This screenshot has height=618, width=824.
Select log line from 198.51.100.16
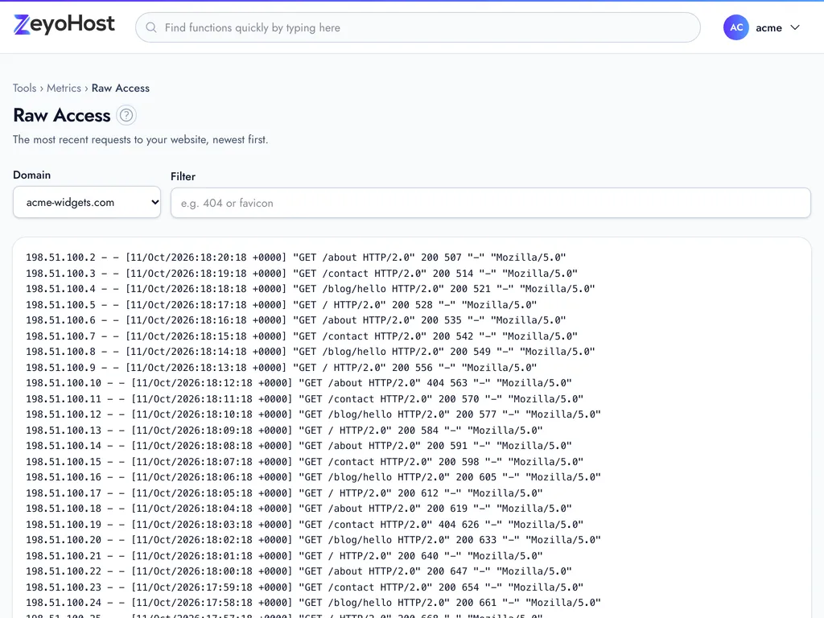[313, 477]
